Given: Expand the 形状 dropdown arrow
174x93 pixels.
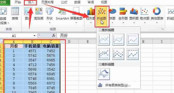Looking at the screenshot, I should [50, 23].
